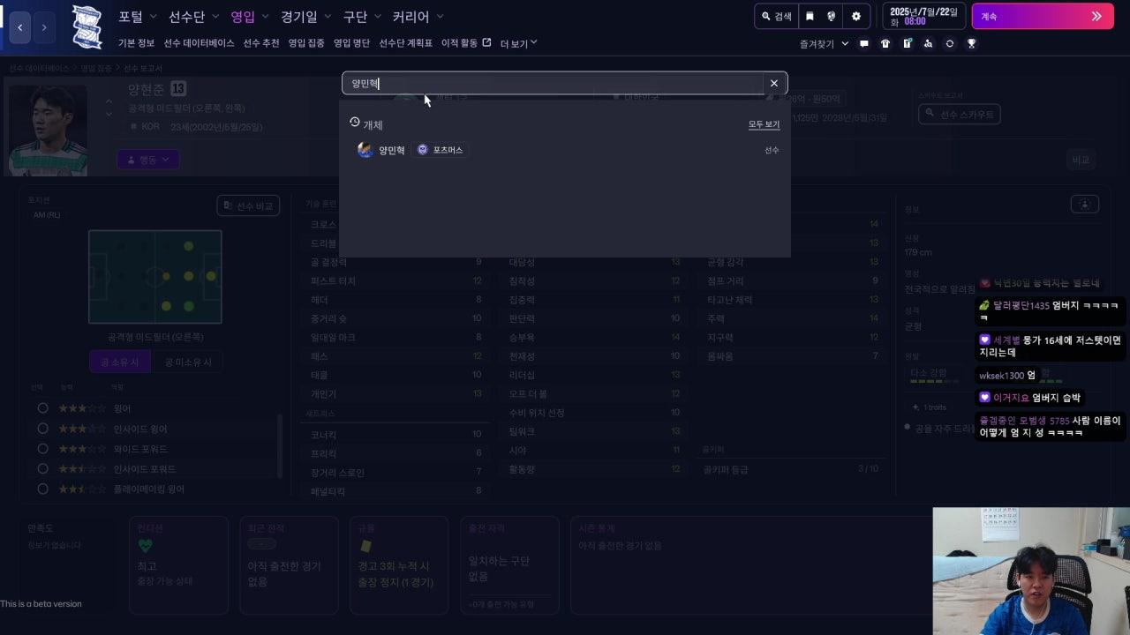This screenshot has width=1130, height=635.
Task: Open the 영입 명단 tab
Action: (351, 43)
